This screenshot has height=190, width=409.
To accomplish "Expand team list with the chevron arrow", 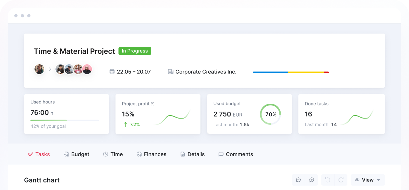I will (50, 69).
